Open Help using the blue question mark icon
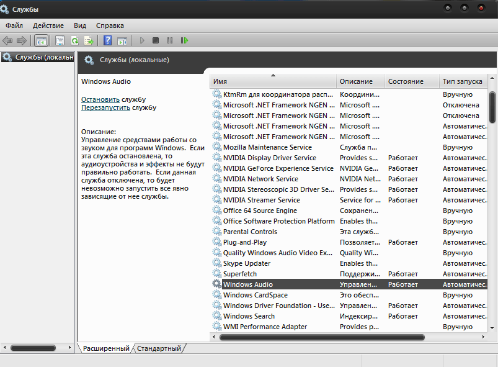The image size is (498, 367). 107,40
